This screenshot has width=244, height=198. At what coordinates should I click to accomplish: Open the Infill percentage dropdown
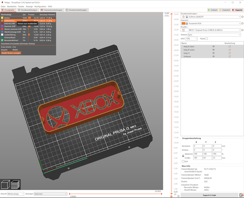192,39
